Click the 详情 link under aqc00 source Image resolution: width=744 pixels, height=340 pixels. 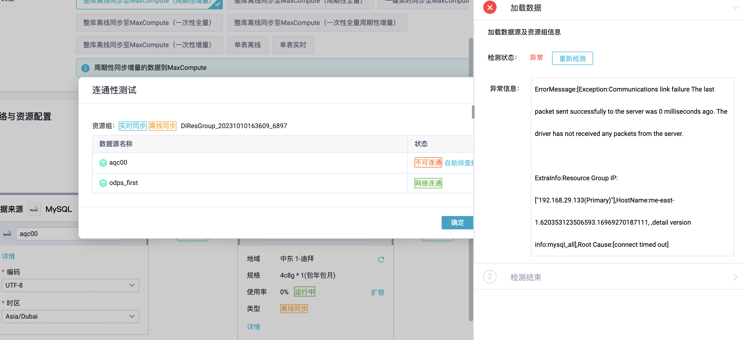click(x=8, y=256)
